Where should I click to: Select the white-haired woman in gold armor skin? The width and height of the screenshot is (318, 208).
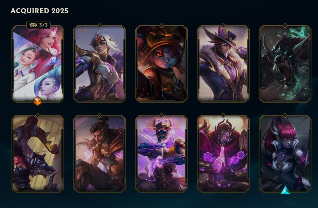100,64
